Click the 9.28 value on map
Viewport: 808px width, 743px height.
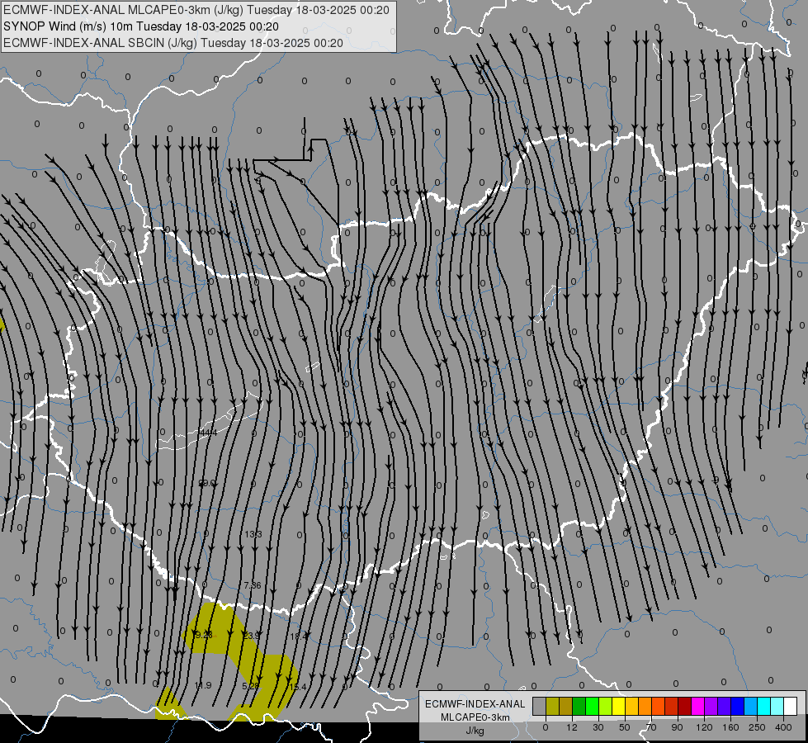click(x=204, y=635)
